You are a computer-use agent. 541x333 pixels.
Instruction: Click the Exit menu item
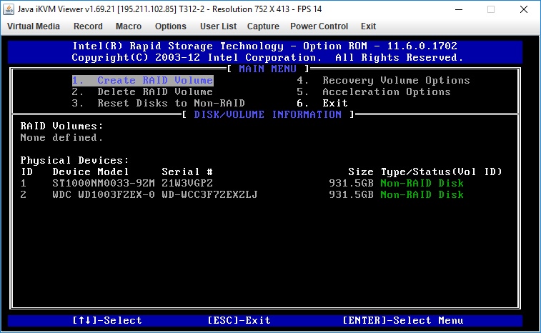point(368,26)
